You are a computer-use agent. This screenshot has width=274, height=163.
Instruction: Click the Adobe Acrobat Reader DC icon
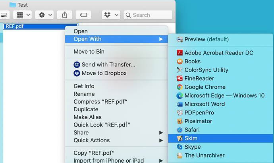pyautogui.click(x=179, y=52)
